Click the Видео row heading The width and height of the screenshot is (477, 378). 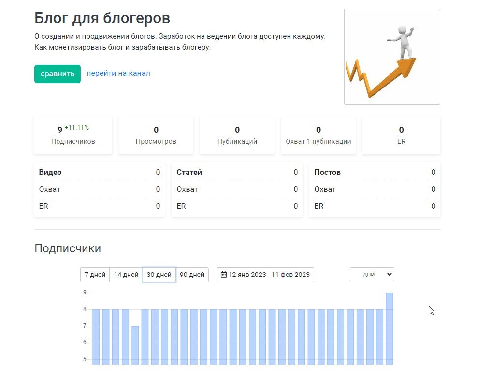[x=50, y=172]
